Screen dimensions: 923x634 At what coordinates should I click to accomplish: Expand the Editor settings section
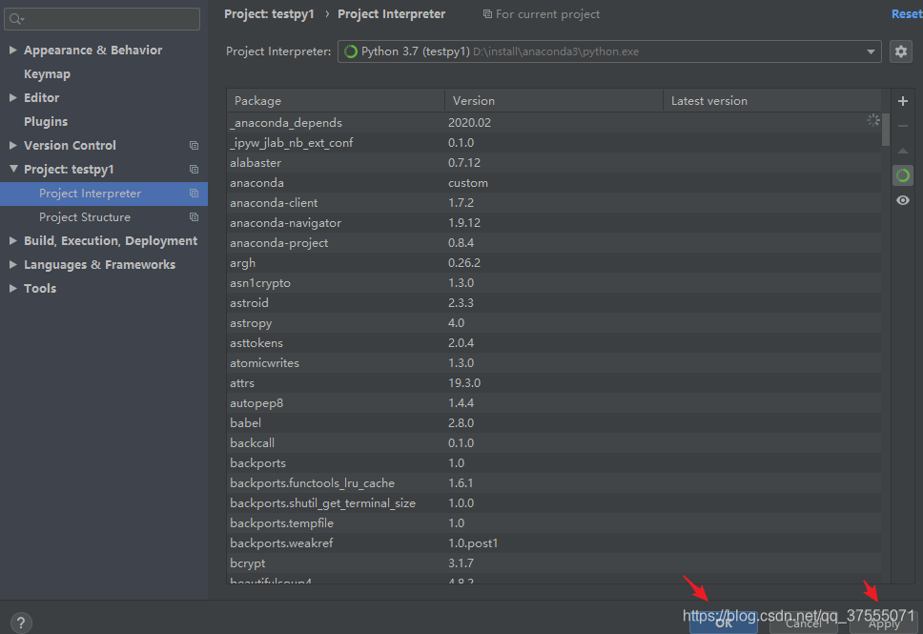click(x=13, y=97)
